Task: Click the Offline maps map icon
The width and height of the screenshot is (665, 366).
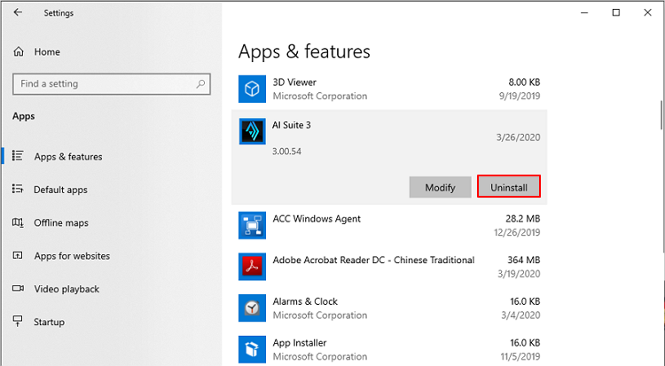Action: [x=18, y=222]
